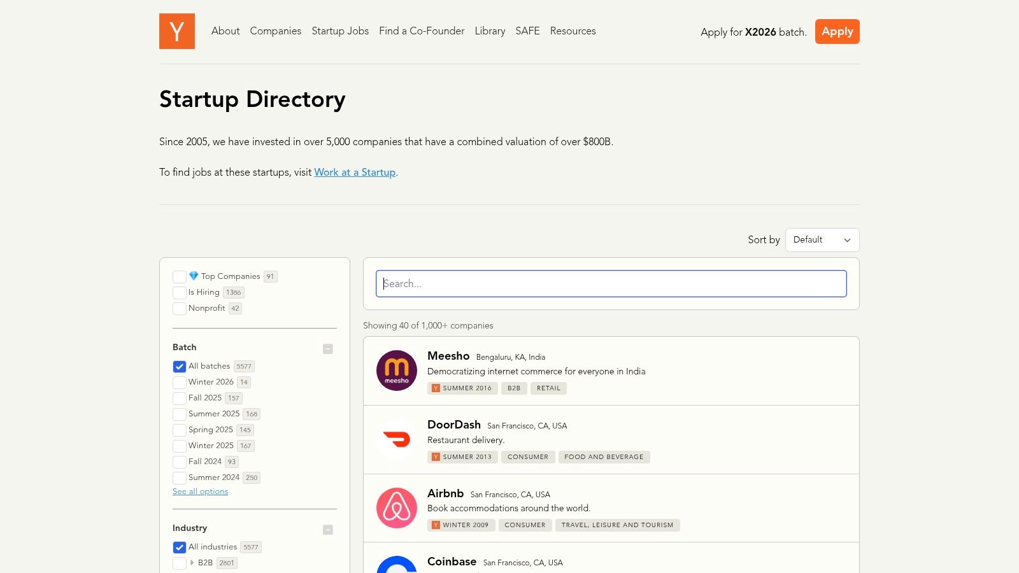Check the Winter 2026 batch filter
Image resolution: width=1019 pixels, height=573 pixels.
(x=179, y=382)
